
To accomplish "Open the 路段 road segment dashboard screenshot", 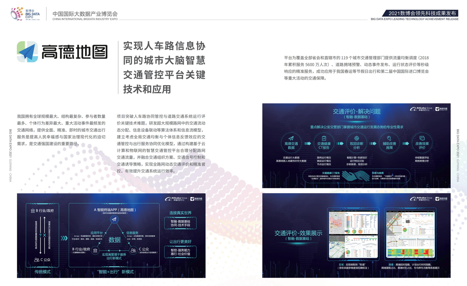I will 410,234.
